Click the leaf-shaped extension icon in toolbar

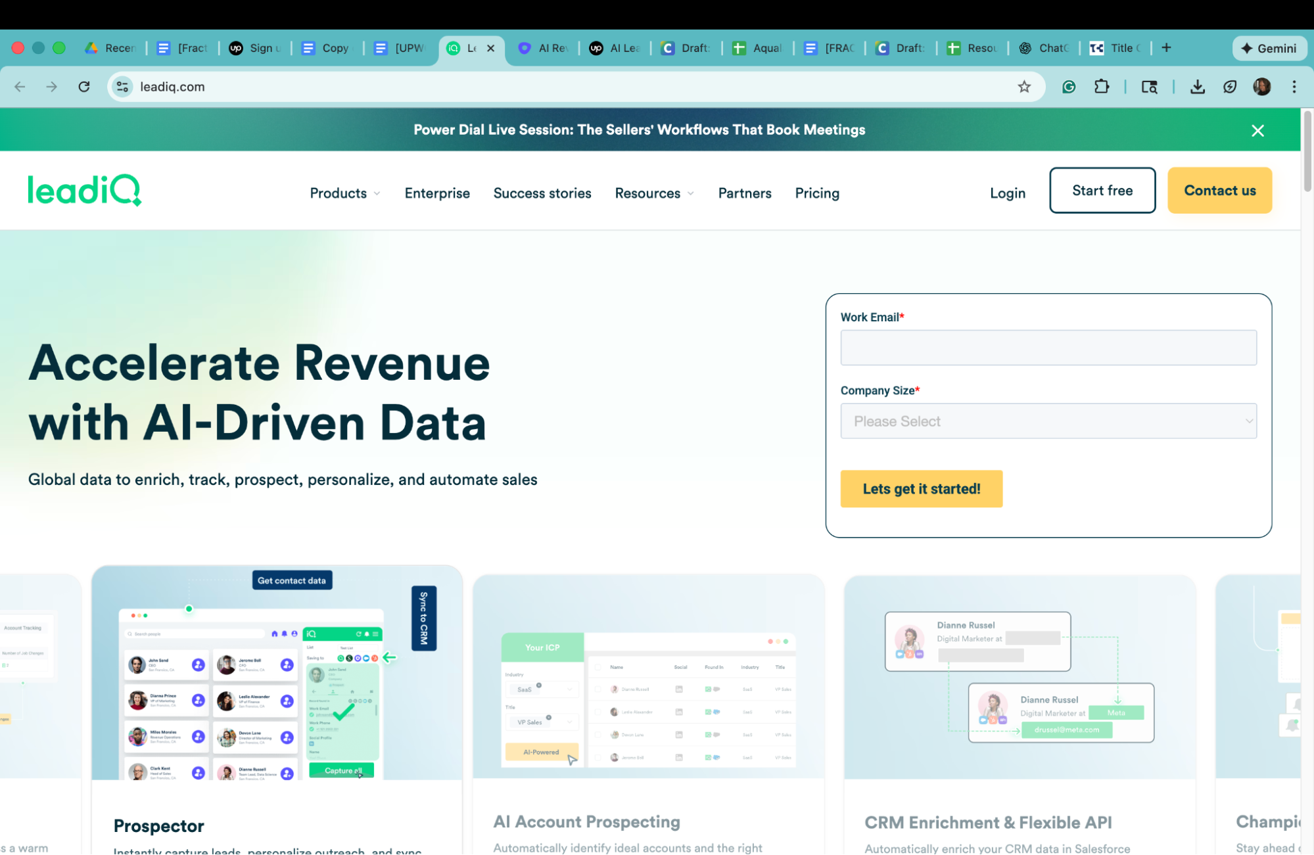[1230, 87]
